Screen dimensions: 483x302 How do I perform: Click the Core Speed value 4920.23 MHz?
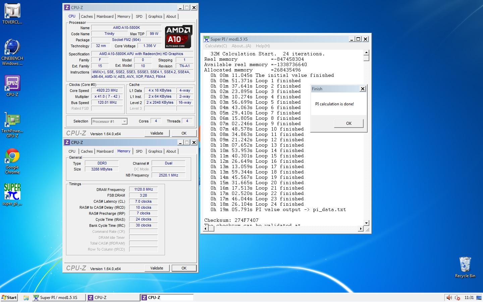(x=107, y=90)
